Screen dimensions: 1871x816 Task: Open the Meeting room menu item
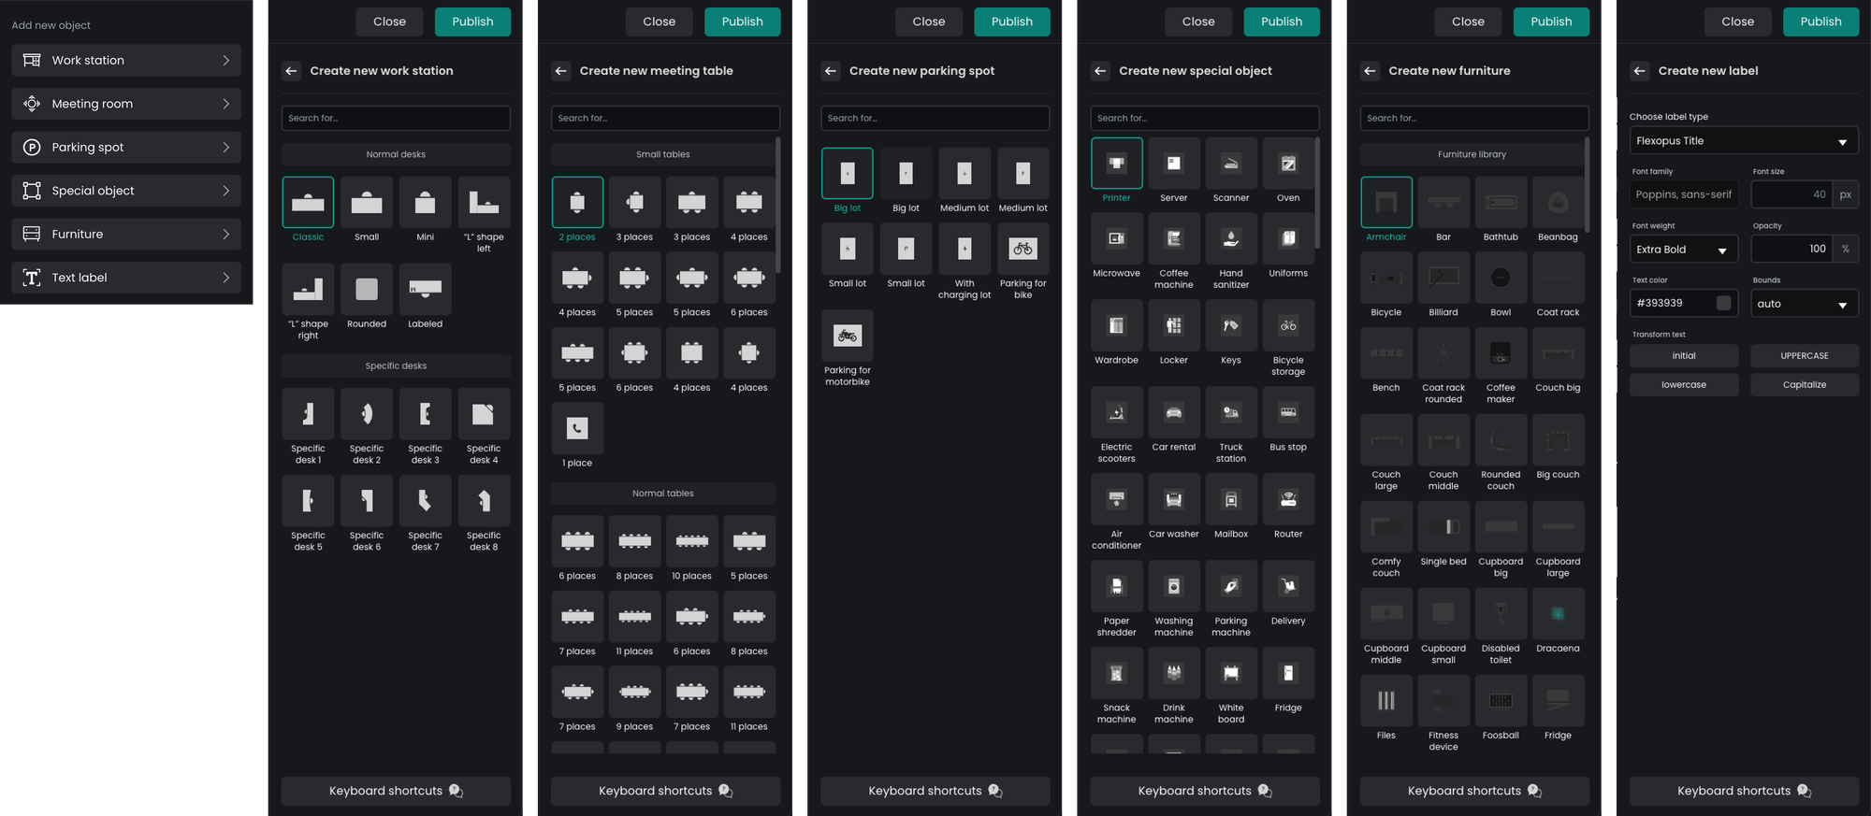(126, 104)
